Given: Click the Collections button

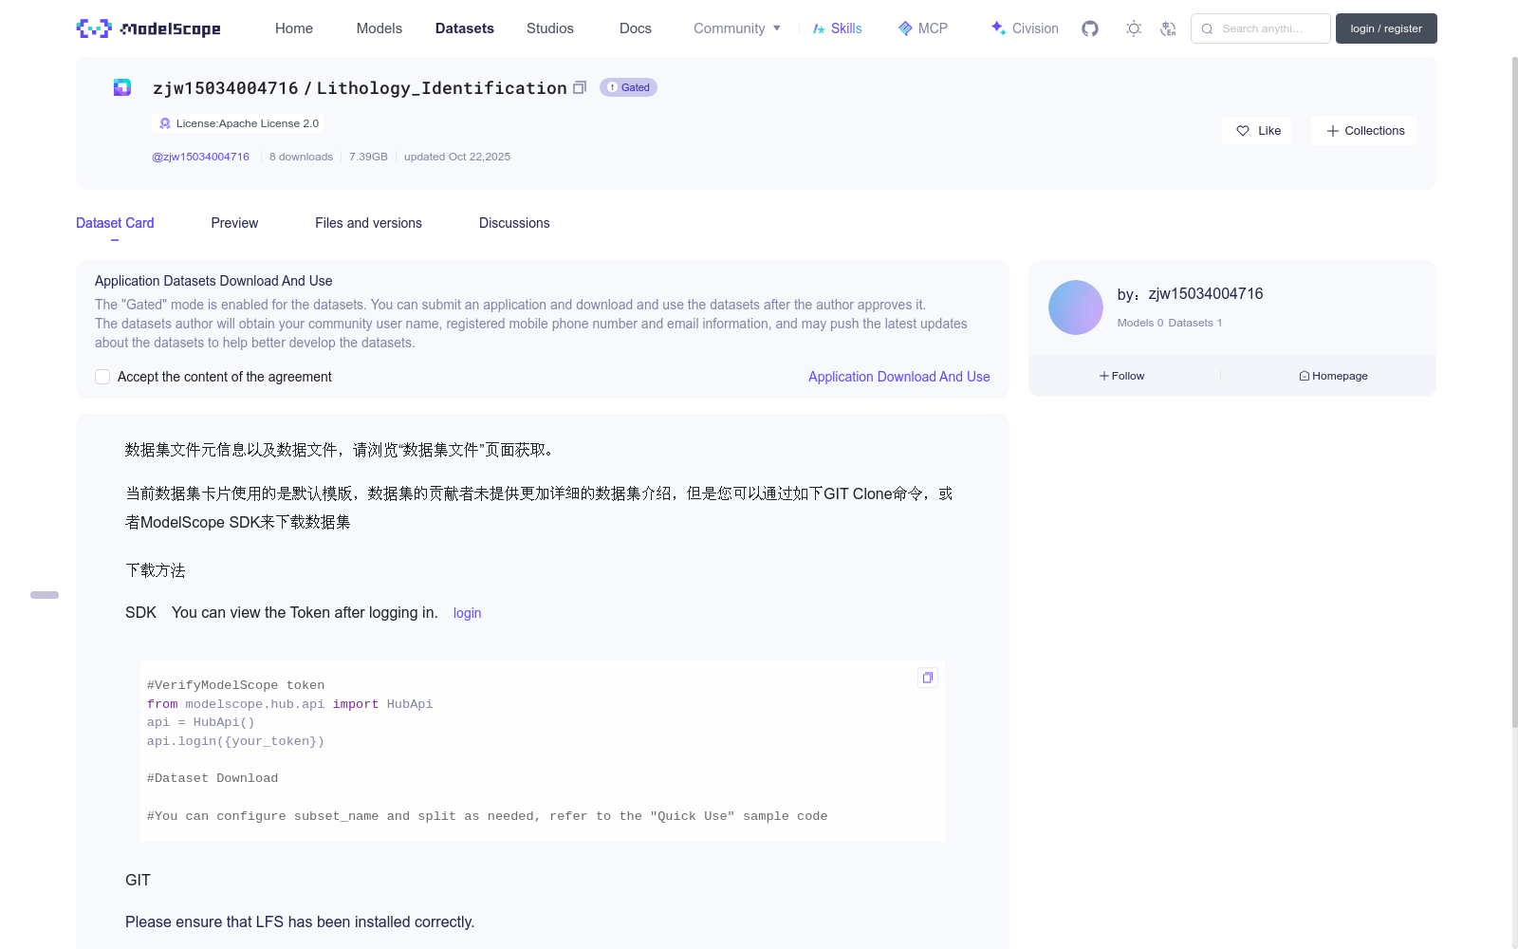Looking at the screenshot, I should (x=1364, y=131).
